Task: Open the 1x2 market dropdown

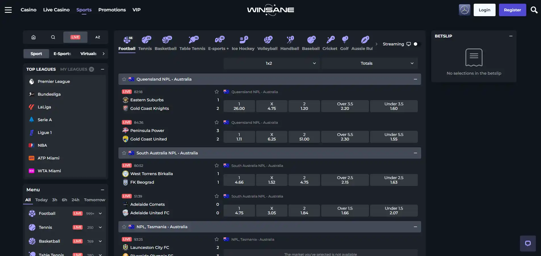Action: point(272,63)
